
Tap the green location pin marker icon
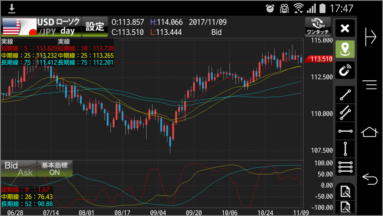click(345, 50)
